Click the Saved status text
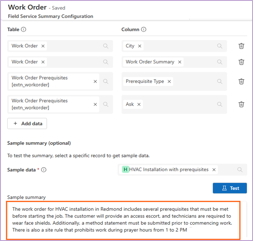The height and width of the screenshot is (241, 253). point(58,8)
